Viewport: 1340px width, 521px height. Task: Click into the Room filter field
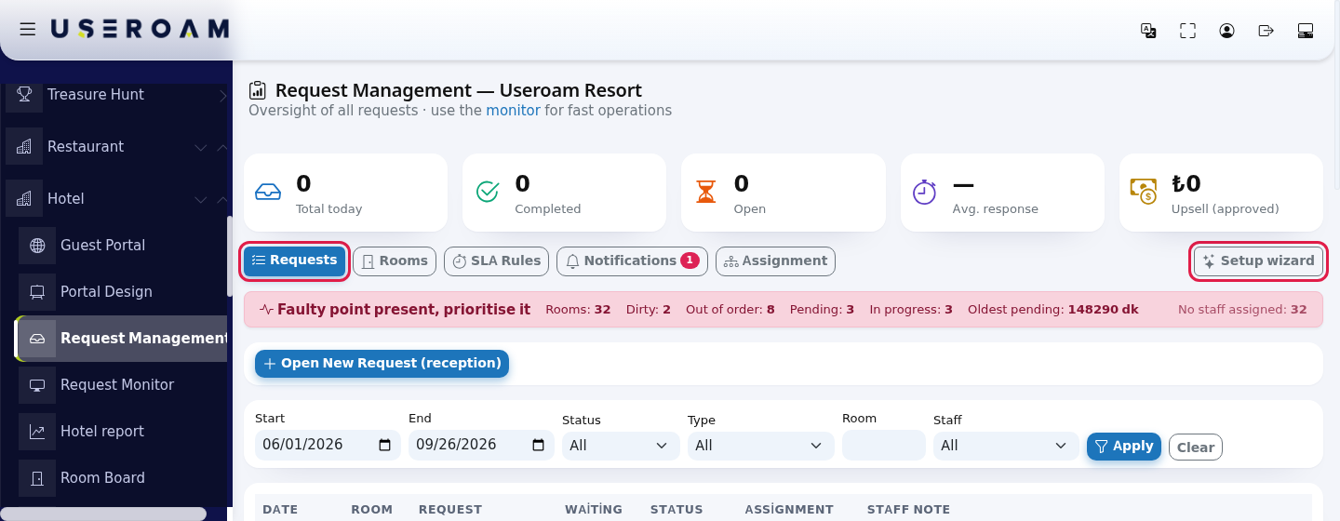[884, 446]
